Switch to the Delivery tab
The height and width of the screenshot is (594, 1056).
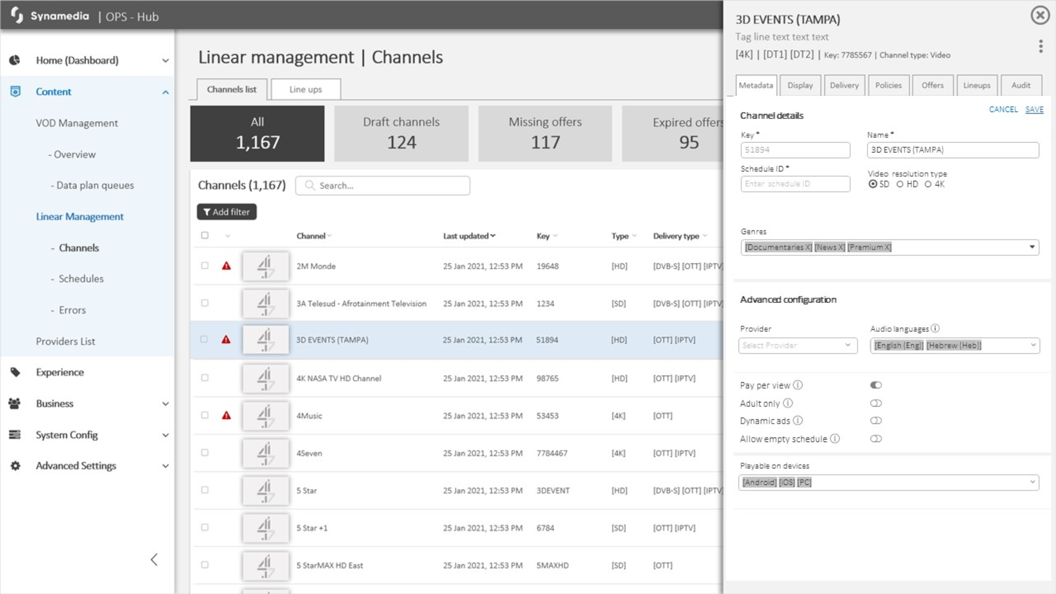[x=844, y=86]
